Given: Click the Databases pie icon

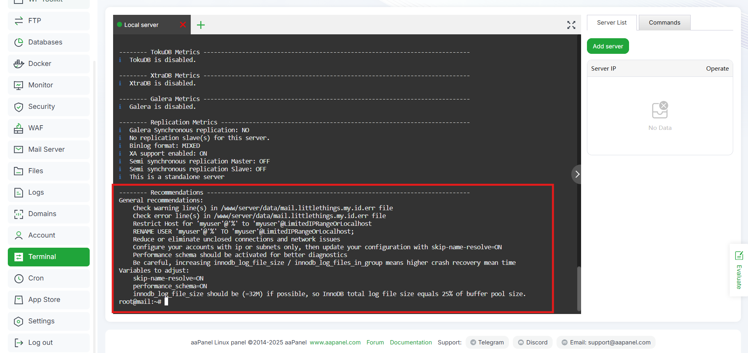Looking at the screenshot, I should click(x=19, y=42).
